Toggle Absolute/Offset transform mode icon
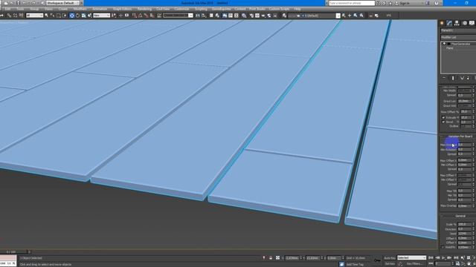The image size is (476, 267). (x=277, y=258)
